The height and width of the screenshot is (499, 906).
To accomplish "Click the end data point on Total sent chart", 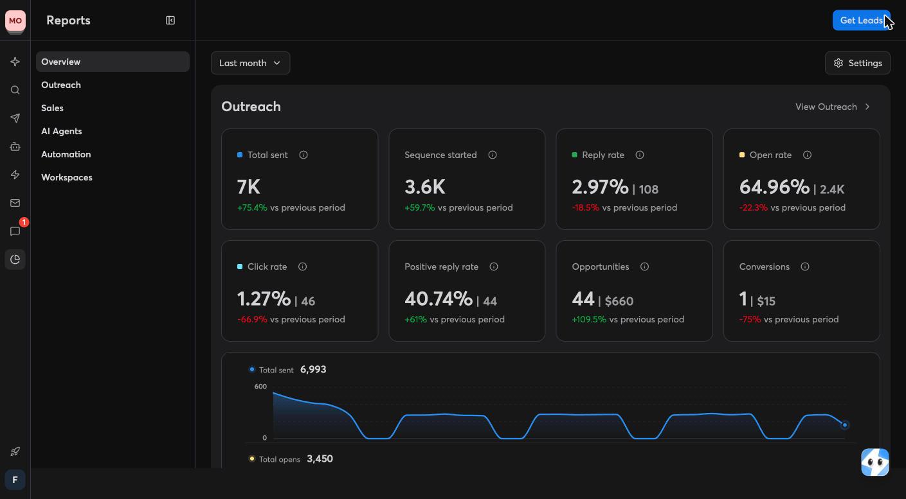I will click(x=845, y=425).
